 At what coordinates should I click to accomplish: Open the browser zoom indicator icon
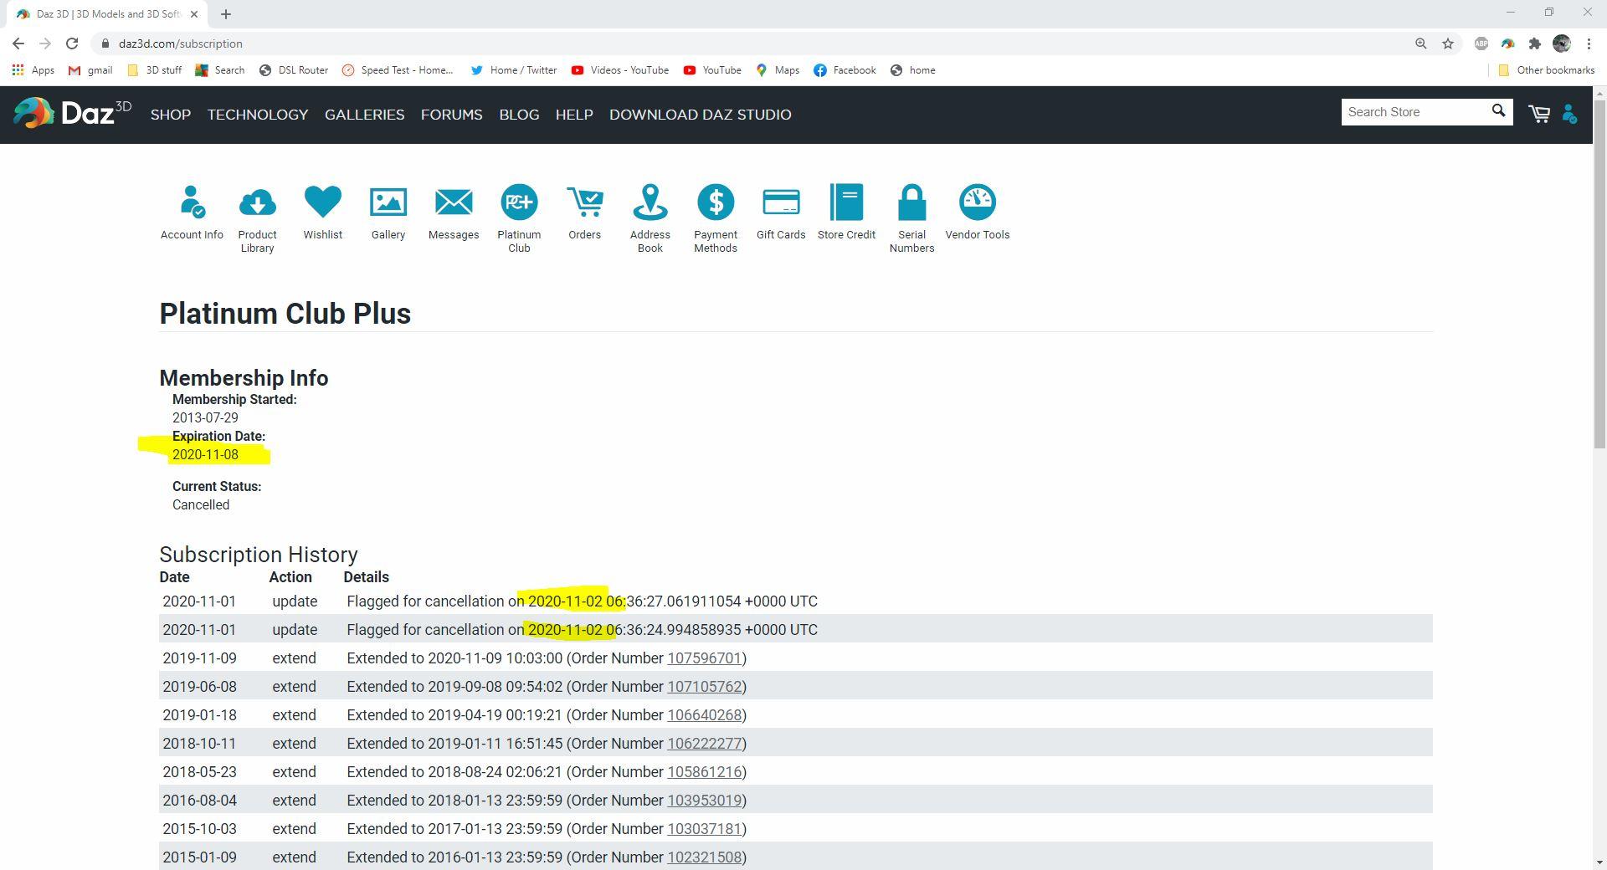pyautogui.click(x=1420, y=43)
